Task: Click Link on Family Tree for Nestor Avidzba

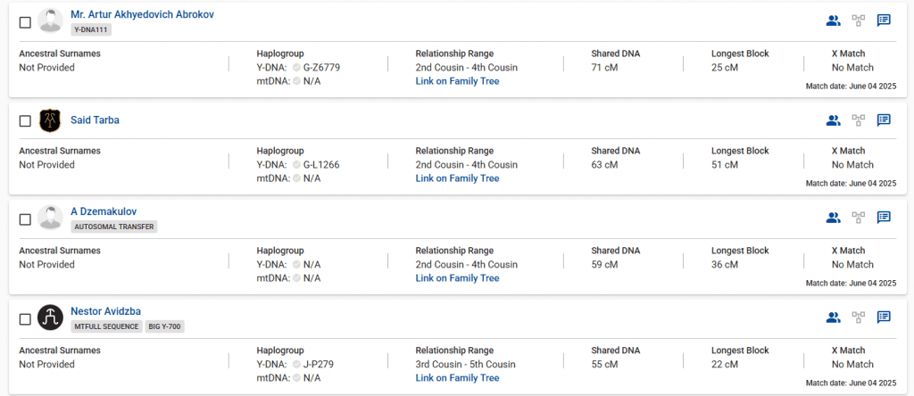Action: (x=457, y=378)
